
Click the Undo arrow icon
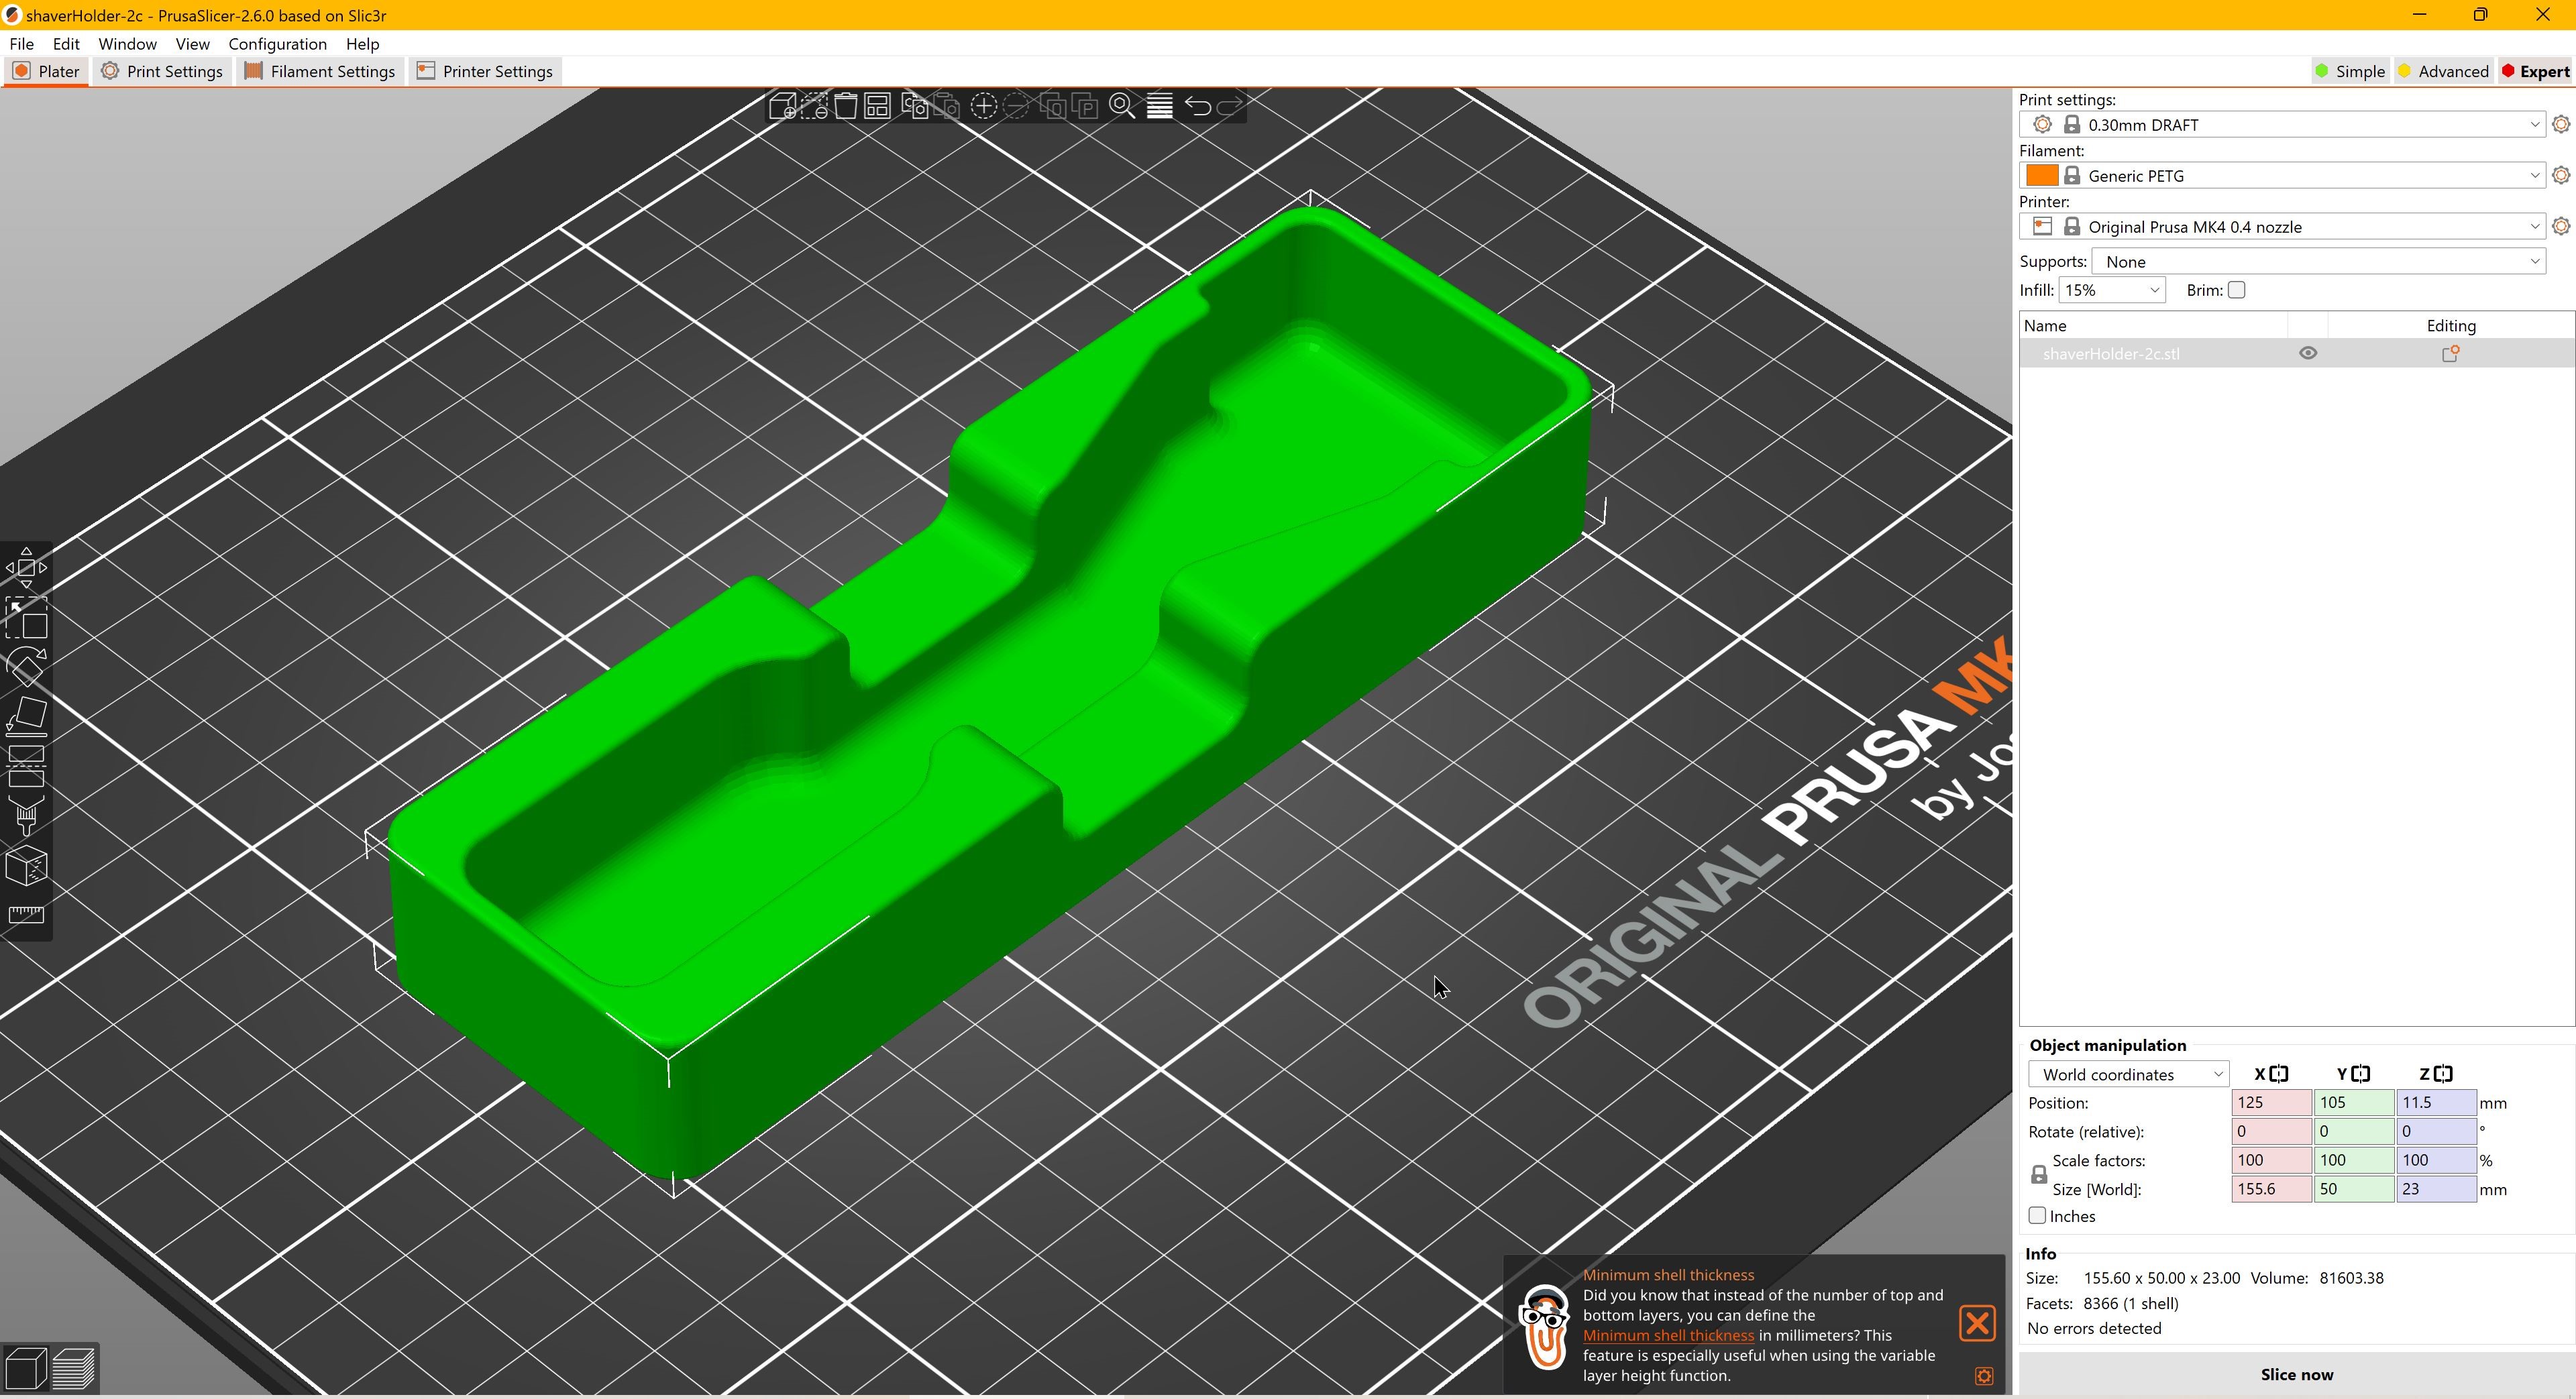[x=1197, y=106]
